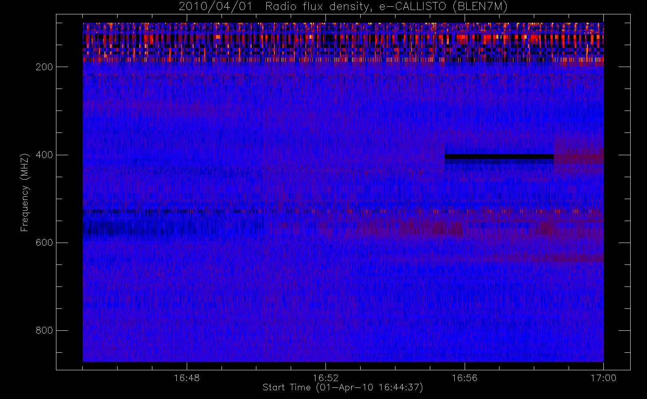Click the 200 frequency tick label
Image resolution: width=647 pixels, height=399 pixels.
coord(44,67)
